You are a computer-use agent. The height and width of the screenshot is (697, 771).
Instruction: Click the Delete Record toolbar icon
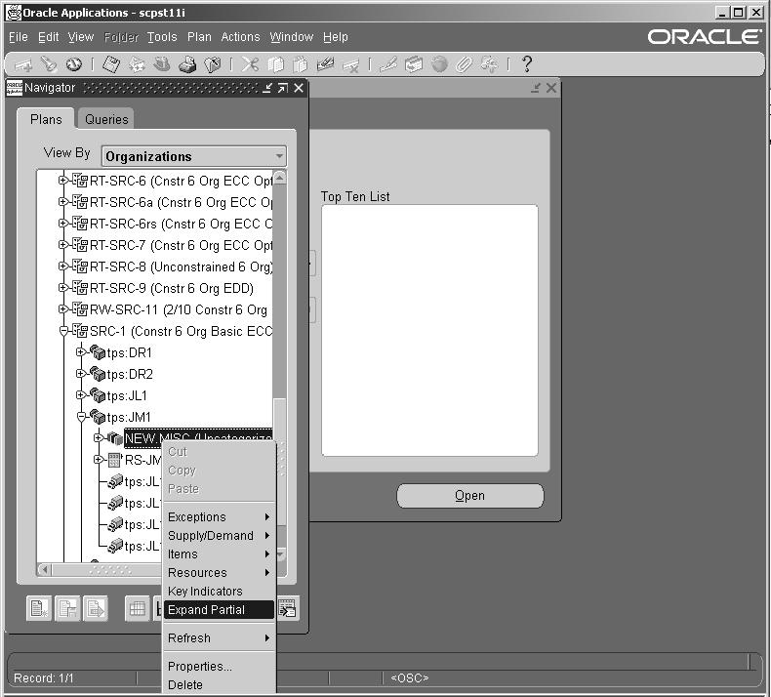(x=351, y=64)
